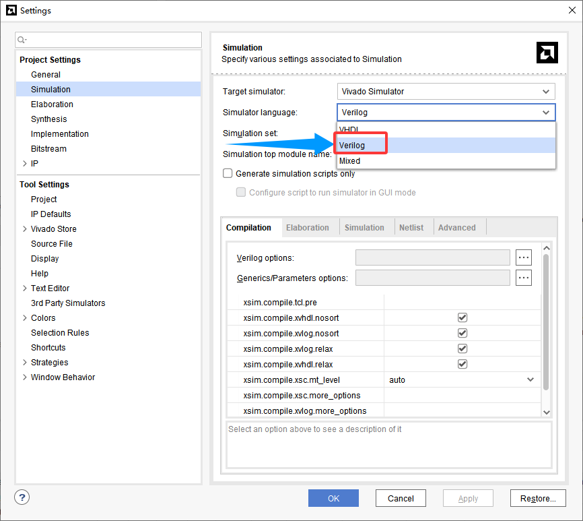Click the Cancel button

click(x=401, y=498)
